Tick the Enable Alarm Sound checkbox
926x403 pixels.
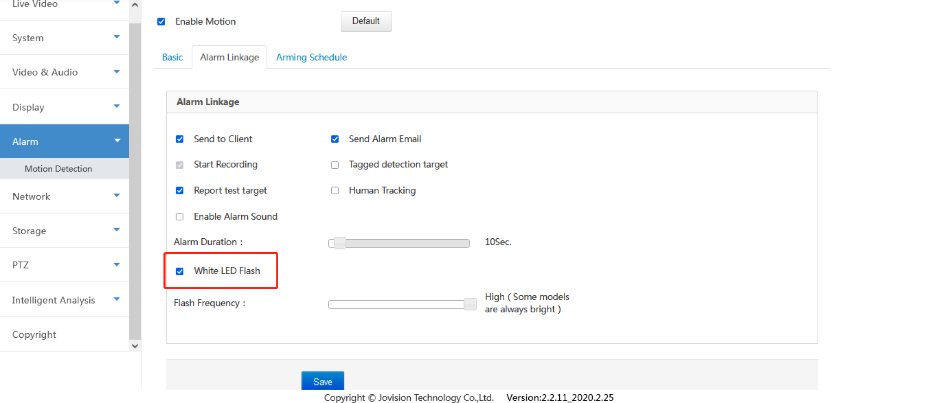(x=180, y=217)
